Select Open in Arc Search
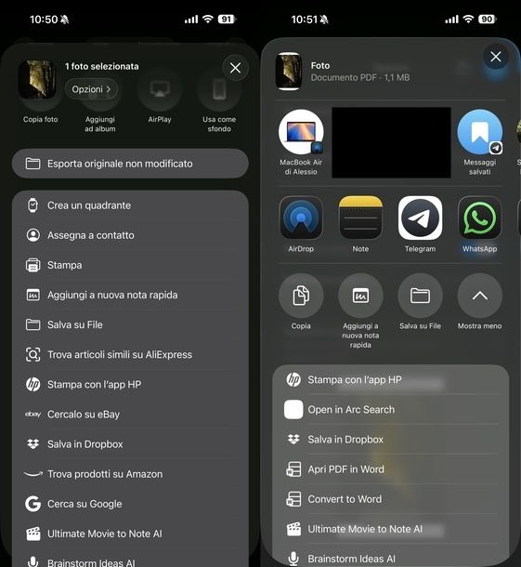The height and width of the screenshot is (567, 521). coord(391,409)
